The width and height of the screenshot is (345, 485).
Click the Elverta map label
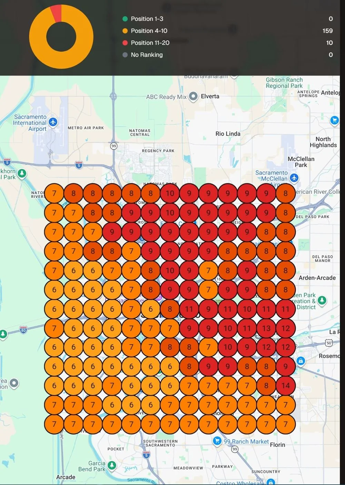pos(210,96)
